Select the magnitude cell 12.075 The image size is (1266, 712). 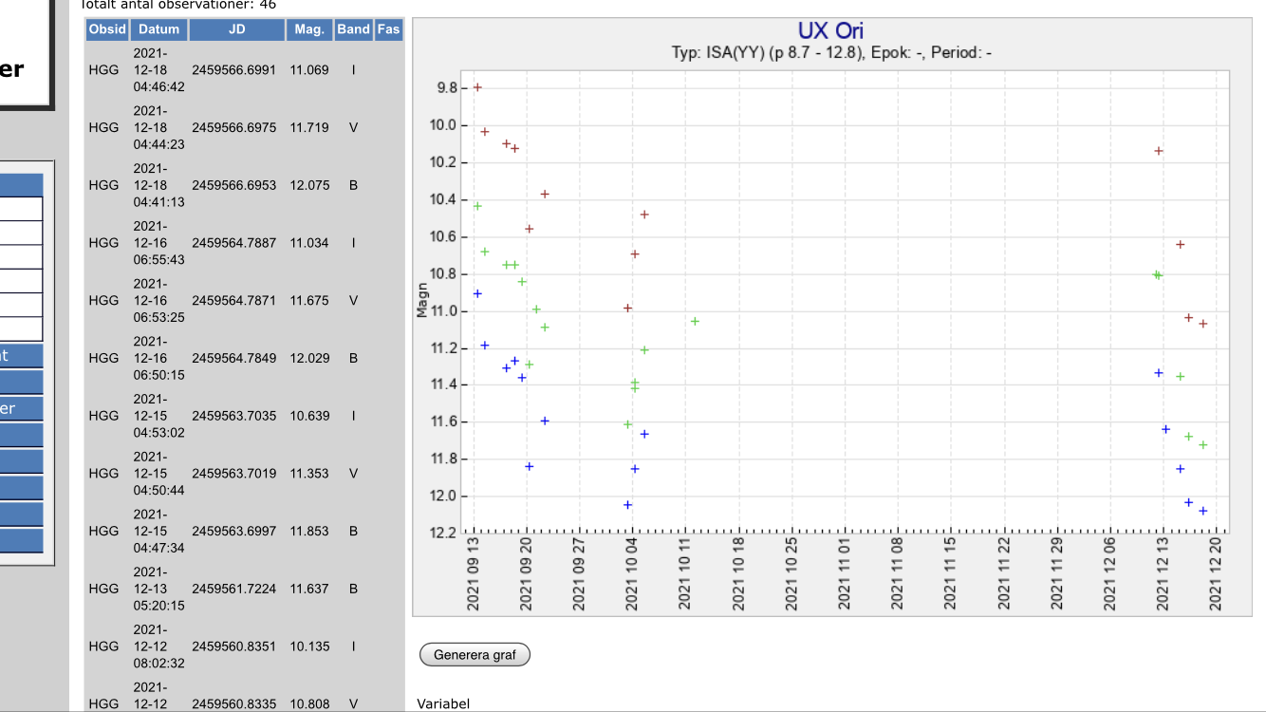point(309,185)
